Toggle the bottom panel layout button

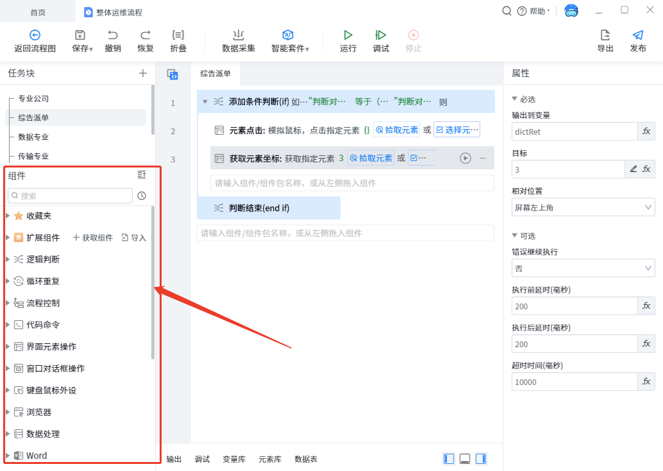[465, 459]
